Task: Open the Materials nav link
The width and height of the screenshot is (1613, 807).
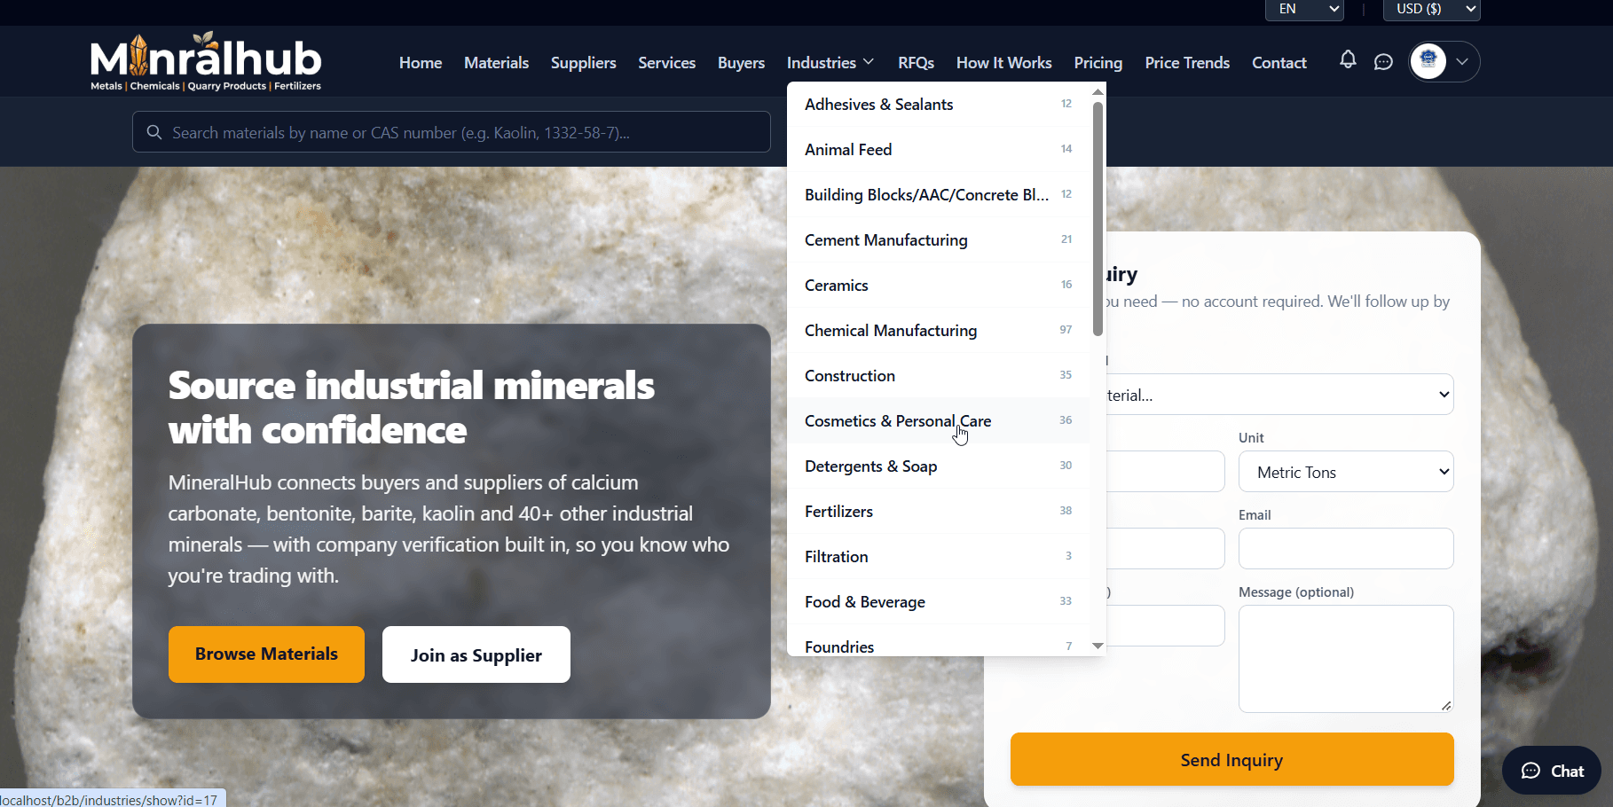Action: point(496,62)
